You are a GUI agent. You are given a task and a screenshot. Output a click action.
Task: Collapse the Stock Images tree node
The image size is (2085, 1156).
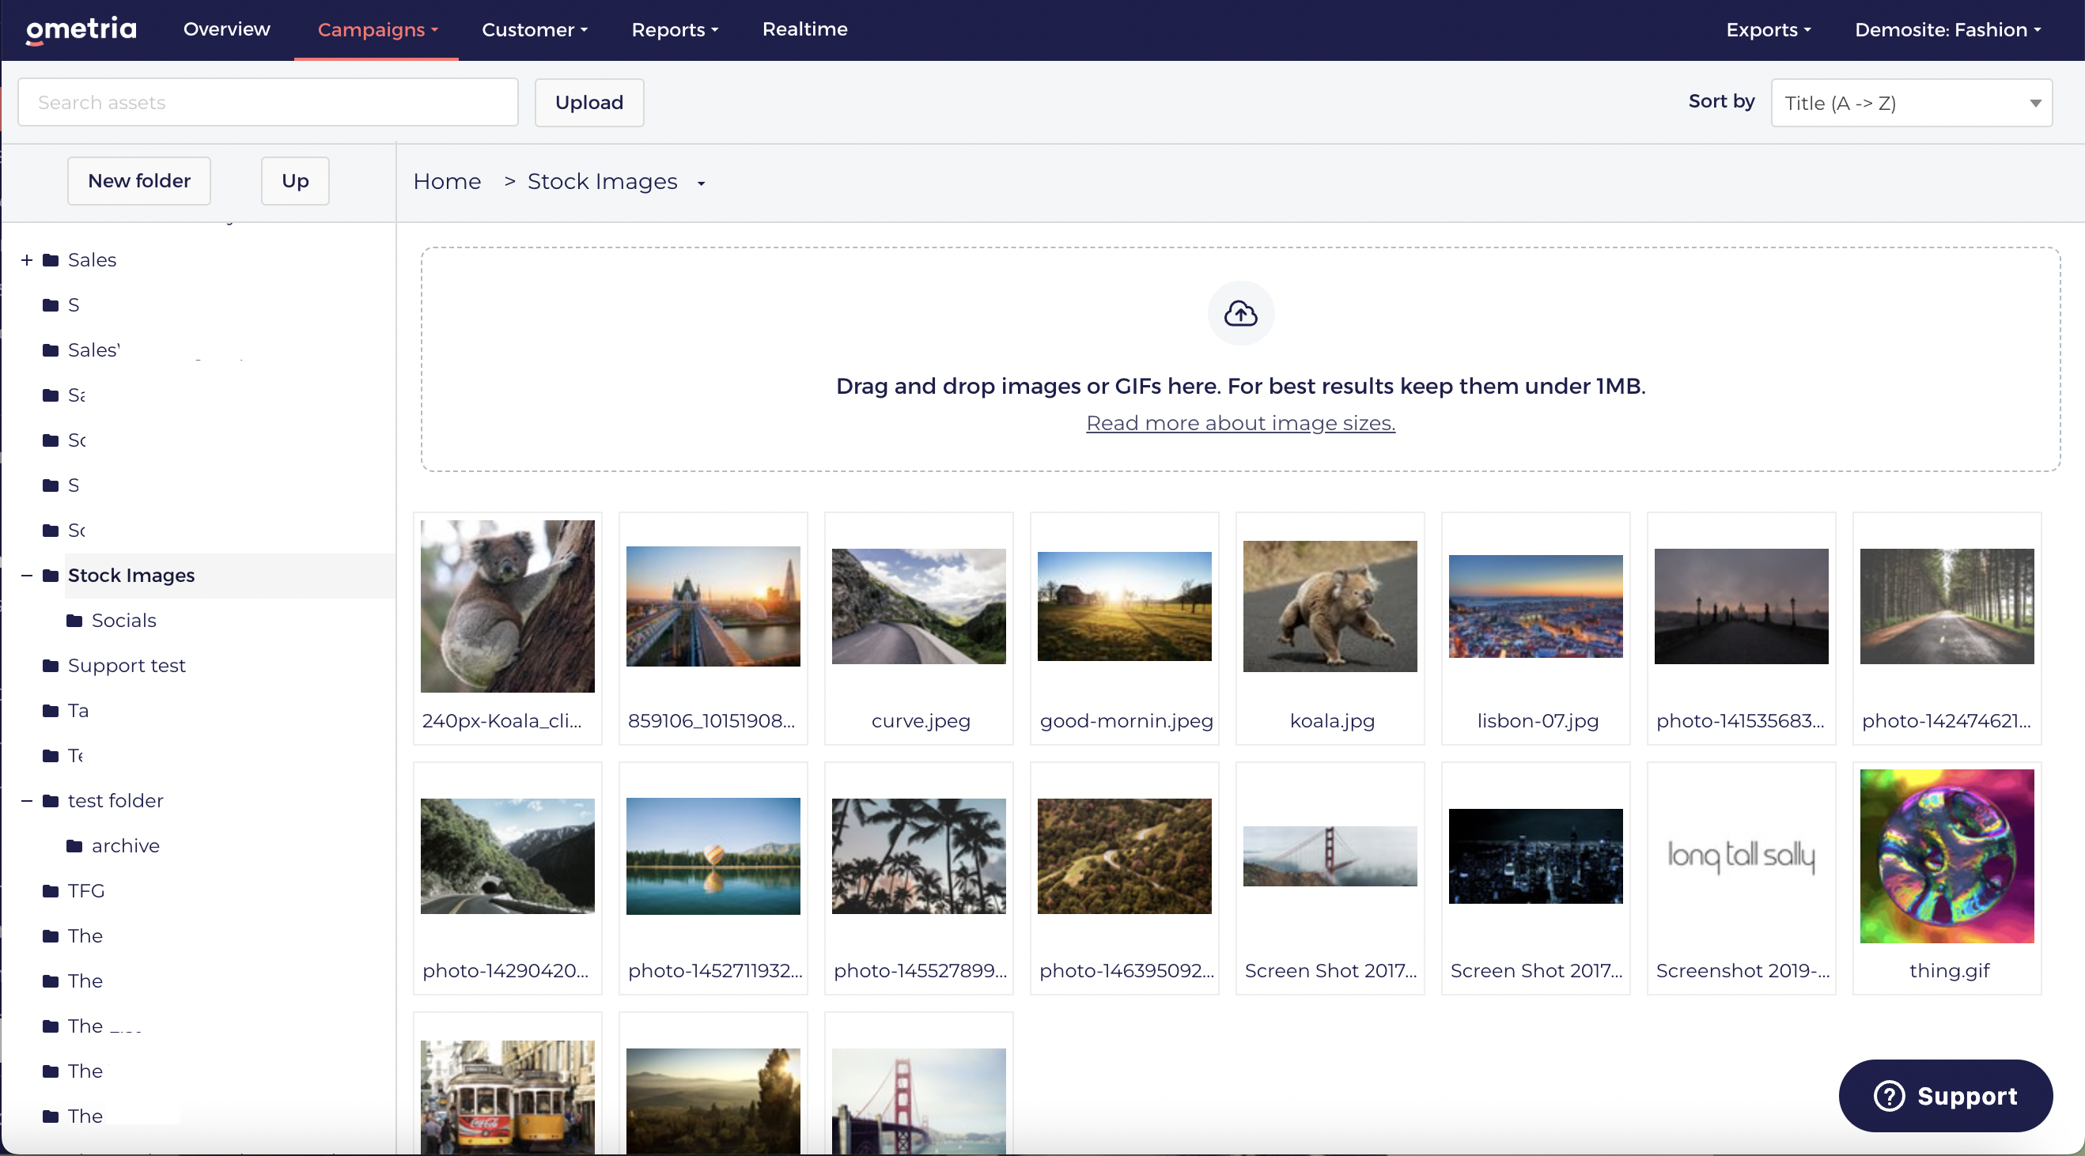pyautogui.click(x=27, y=575)
